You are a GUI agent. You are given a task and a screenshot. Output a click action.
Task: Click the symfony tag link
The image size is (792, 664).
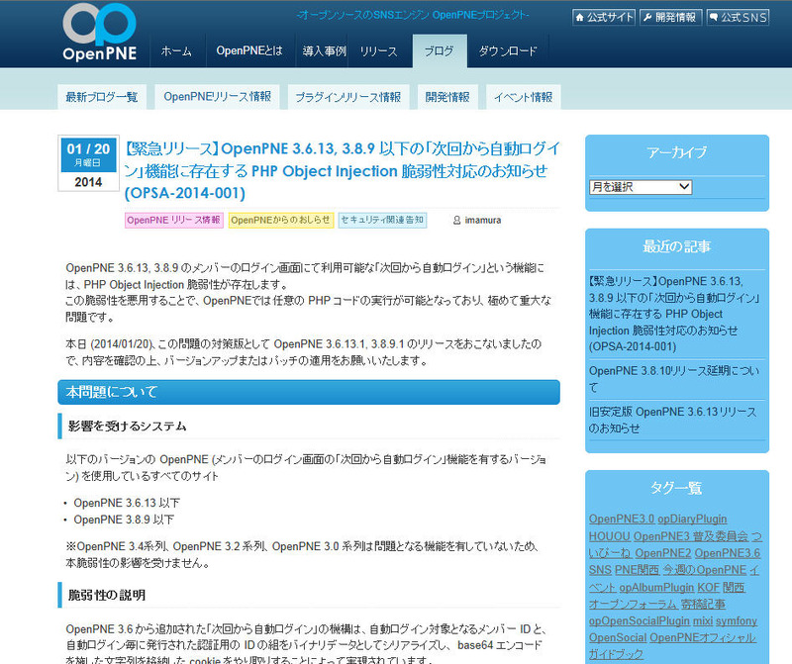click(x=738, y=620)
